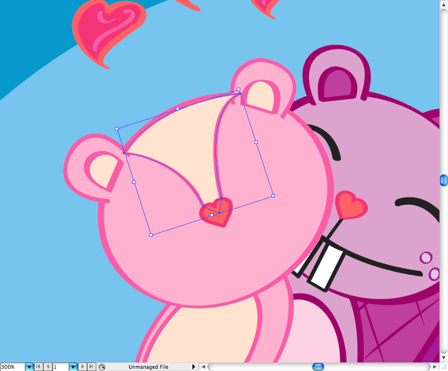
Task: Expand the status bar popup arrow
Action: pyautogui.click(x=194, y=367)
